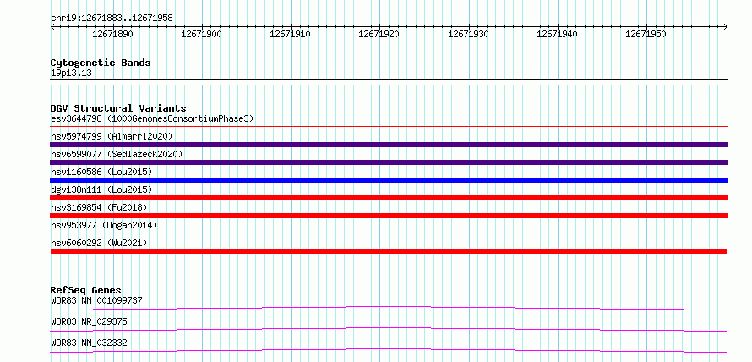Click ruler position 12671910
Viewport: 752px width, 362px height.
coord(290,34)
